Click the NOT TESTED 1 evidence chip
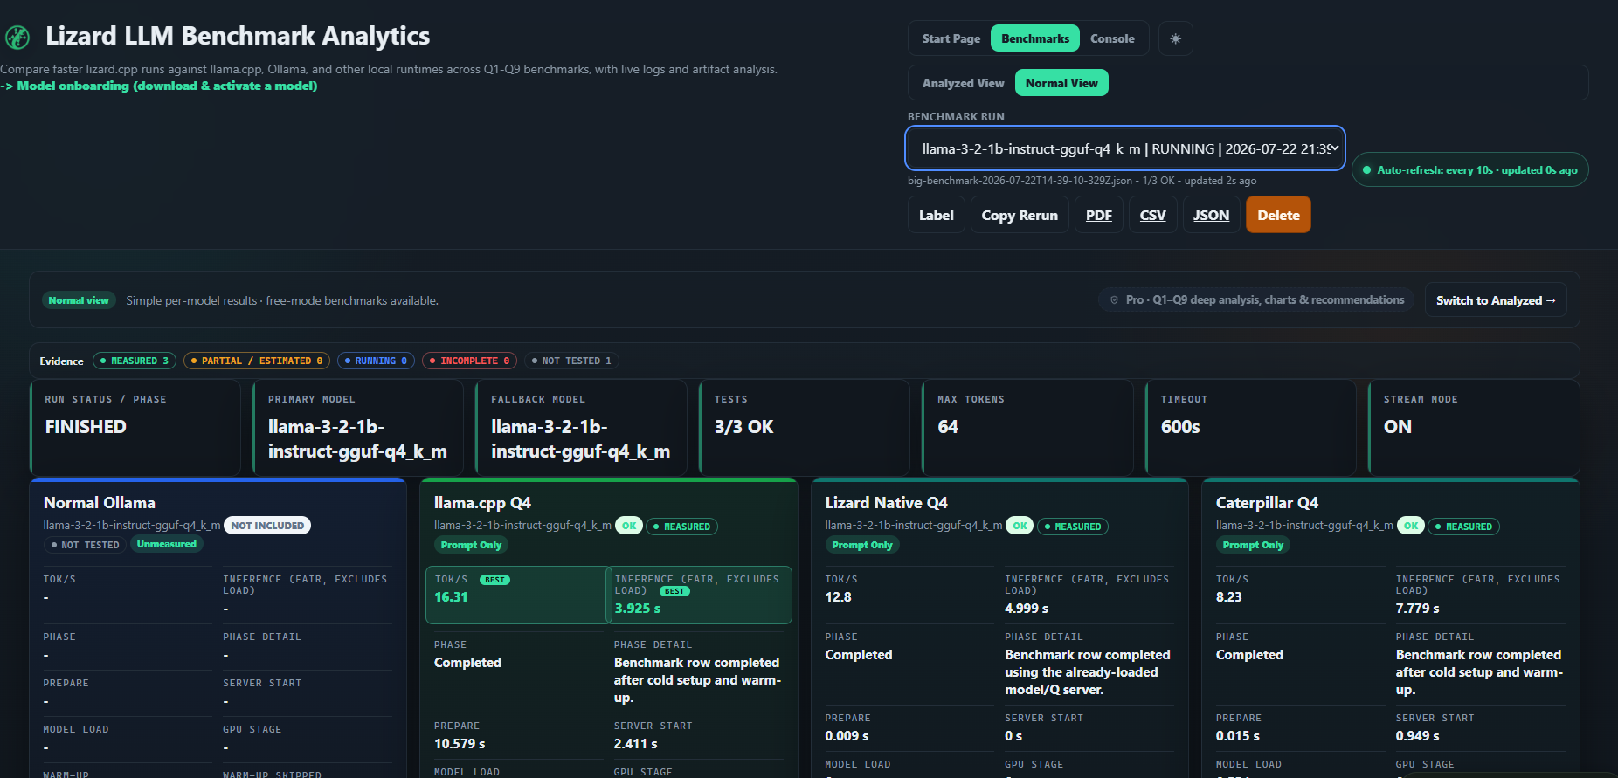The height and width of the screenshot is (778, 1618). pyautogui.click(x=571, y=361)
